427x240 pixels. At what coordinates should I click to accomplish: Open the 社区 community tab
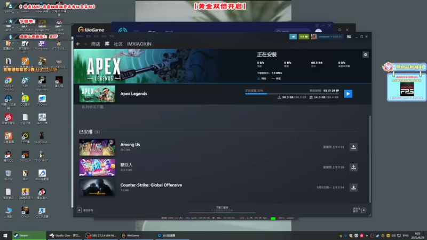(118, 44)
